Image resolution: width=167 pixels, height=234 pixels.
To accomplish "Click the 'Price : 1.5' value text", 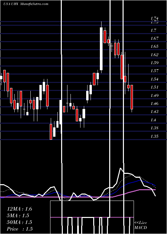I will [20, 229].
